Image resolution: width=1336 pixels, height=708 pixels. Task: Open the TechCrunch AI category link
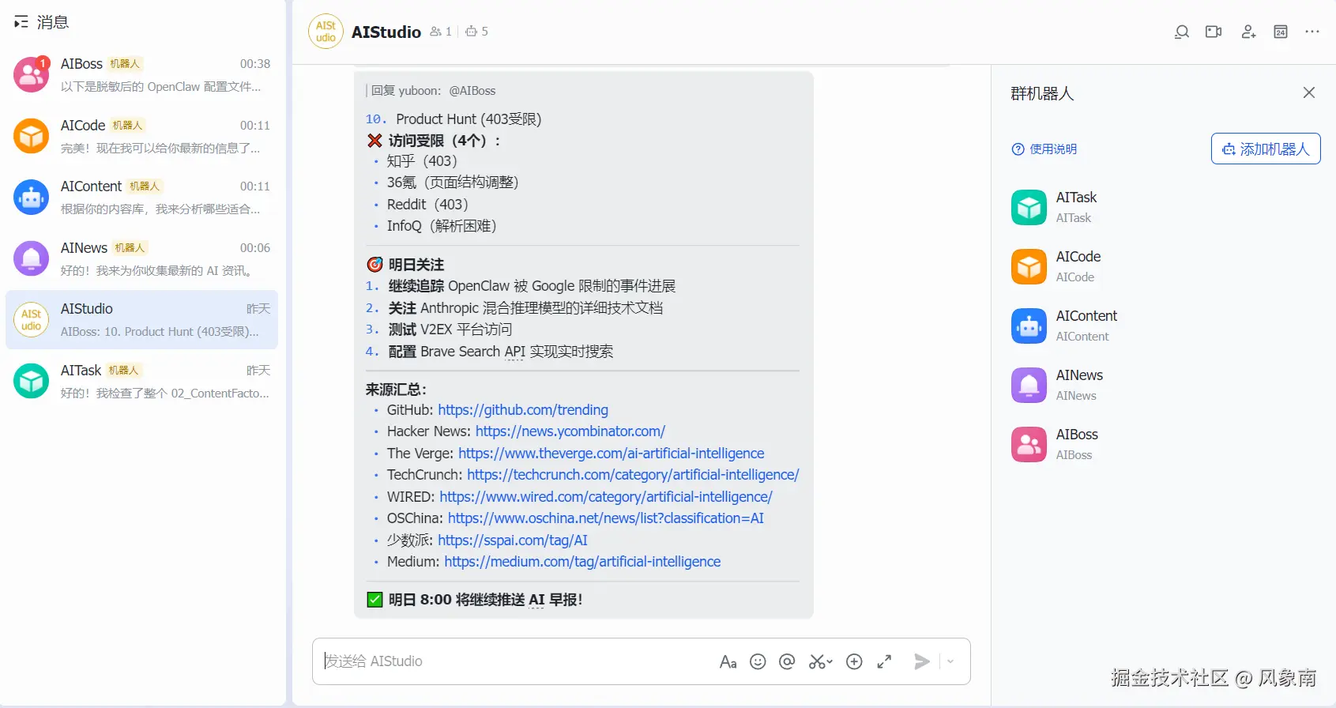633,475
